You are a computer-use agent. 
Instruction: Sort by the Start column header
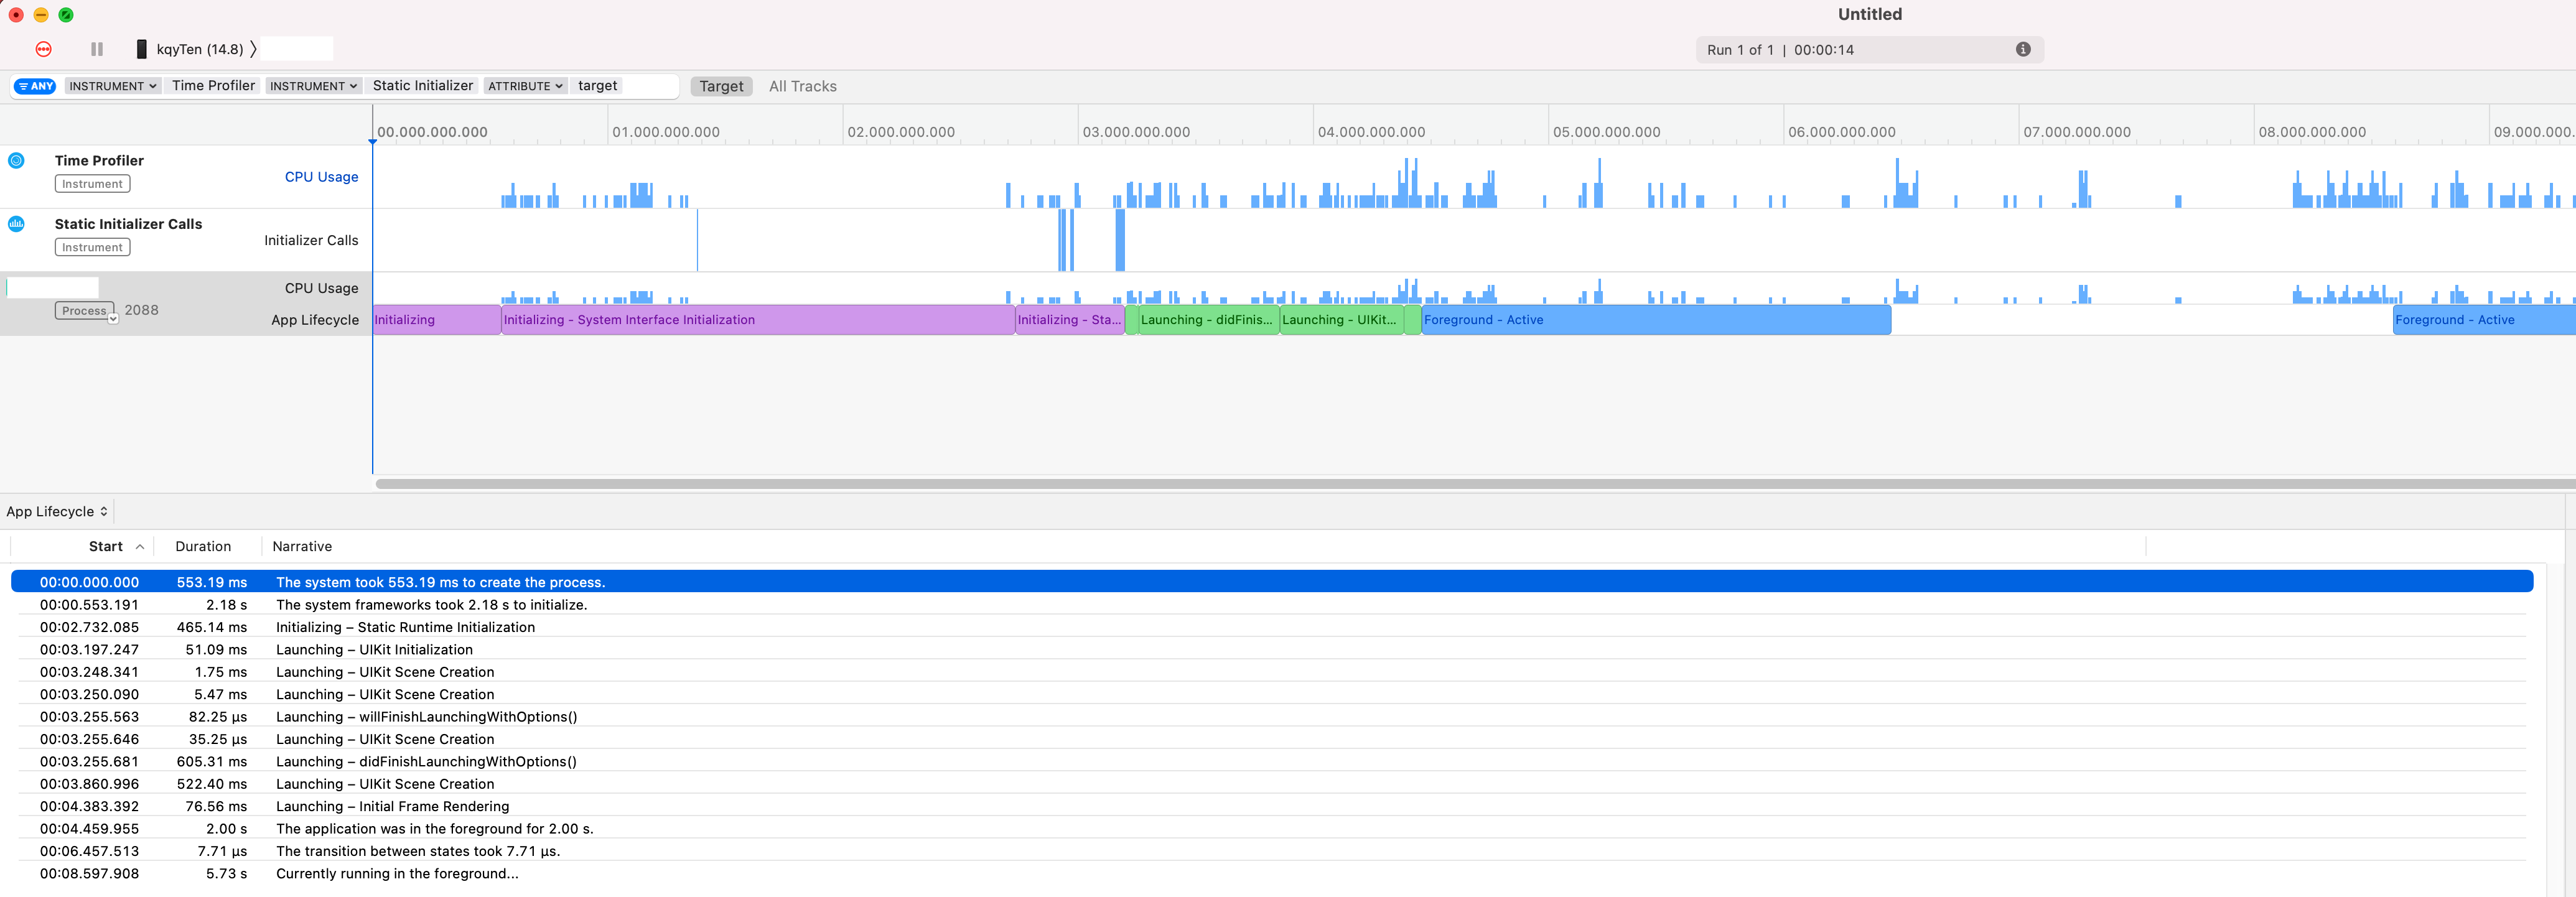(x=106, y=546)
